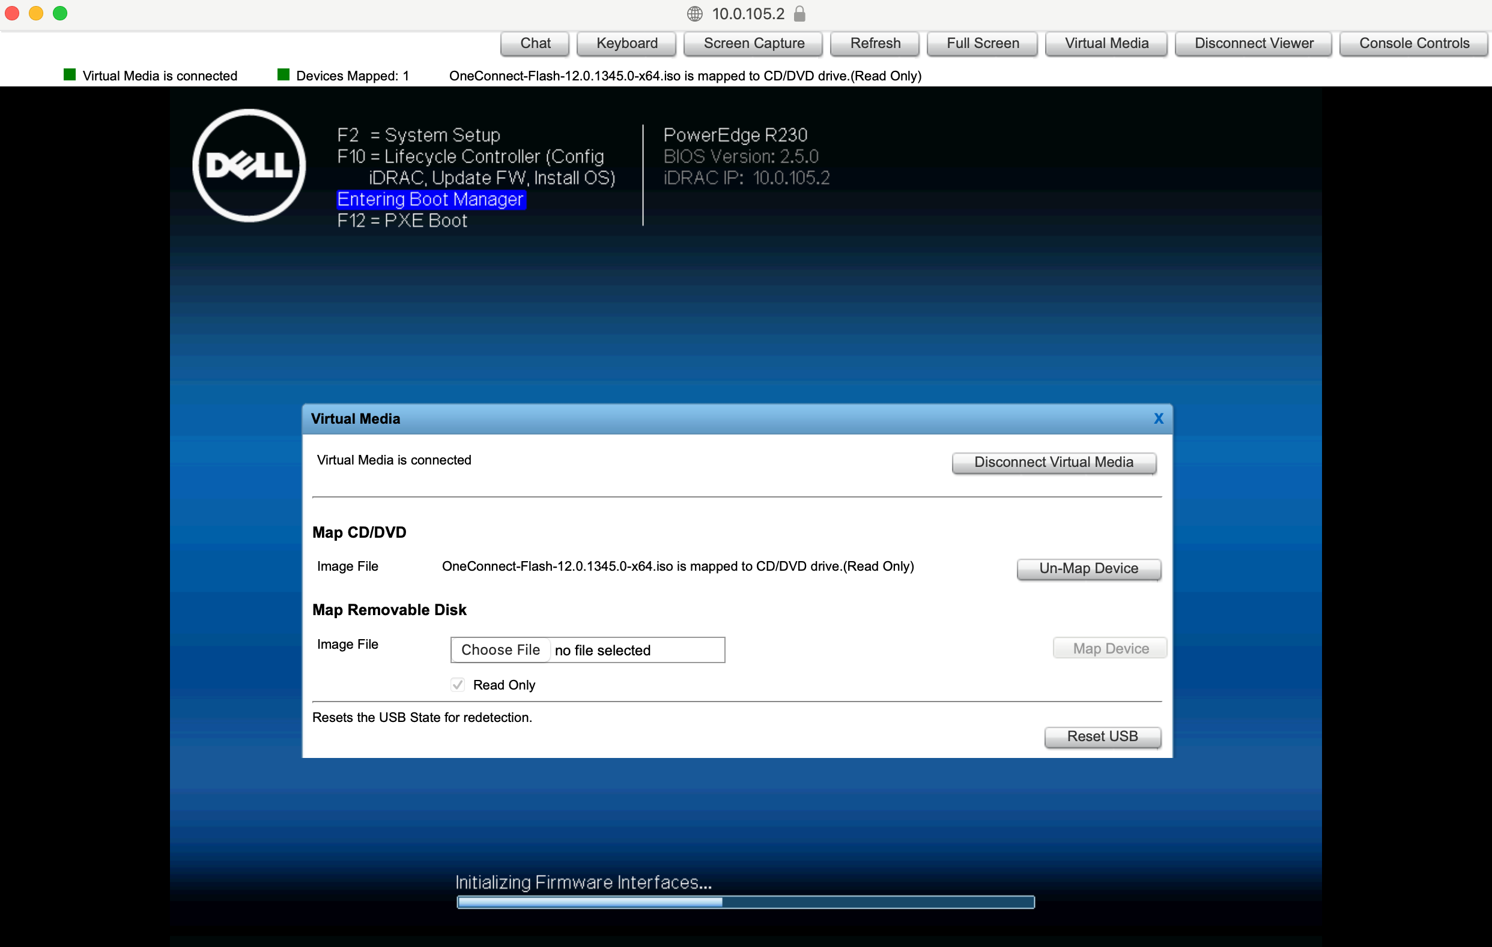Click the padlock icon beside the address

coord(799,14)
